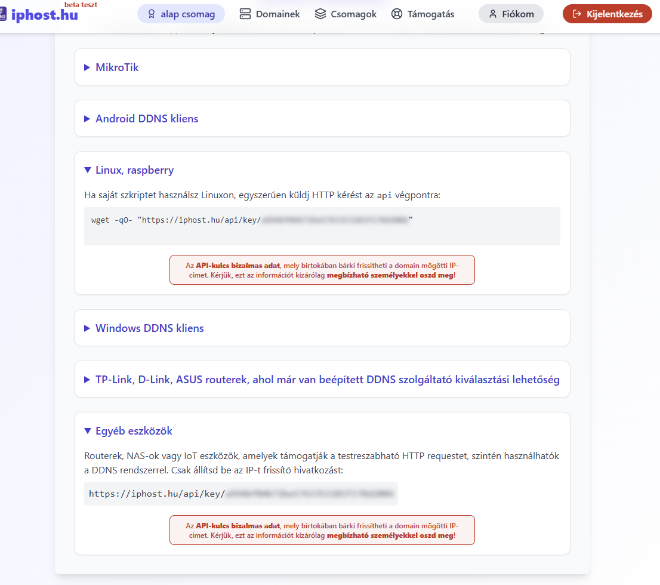Click the logout arrow icon in Kijelentkezés
The height and width of the screenshot is (585, 660).
pos(577,14)
